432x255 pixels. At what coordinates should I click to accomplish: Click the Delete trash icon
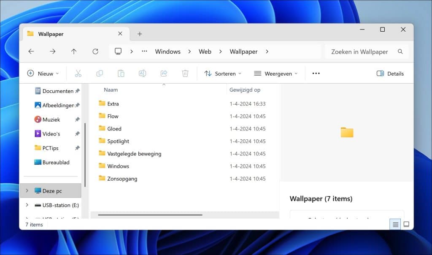coord(185,73)
